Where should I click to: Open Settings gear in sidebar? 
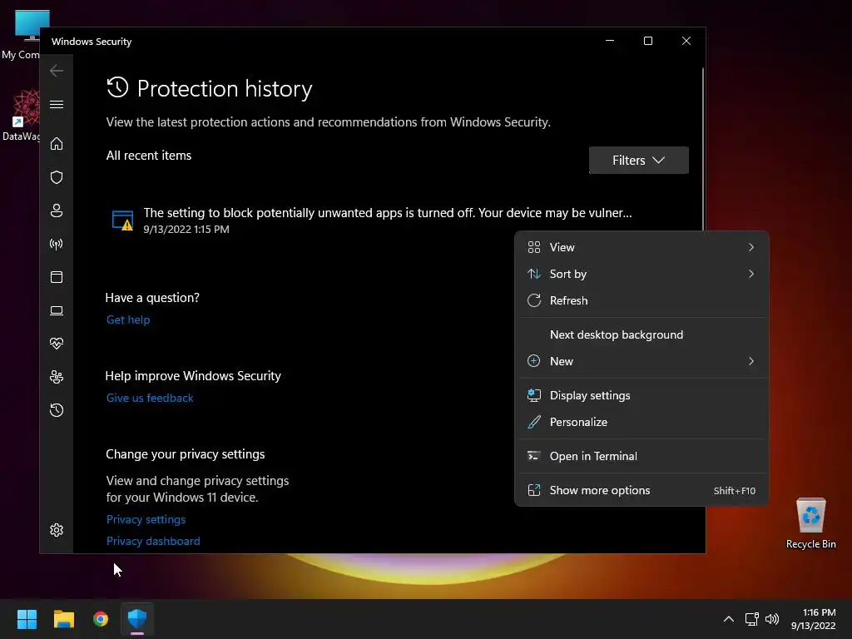(x=57, y=530)
